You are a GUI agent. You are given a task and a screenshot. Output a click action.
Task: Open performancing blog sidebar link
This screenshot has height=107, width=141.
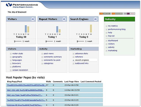click(x=117, y=29)
